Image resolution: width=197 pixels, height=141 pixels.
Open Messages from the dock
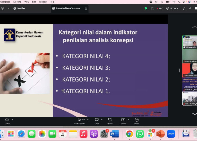point(32,134)
